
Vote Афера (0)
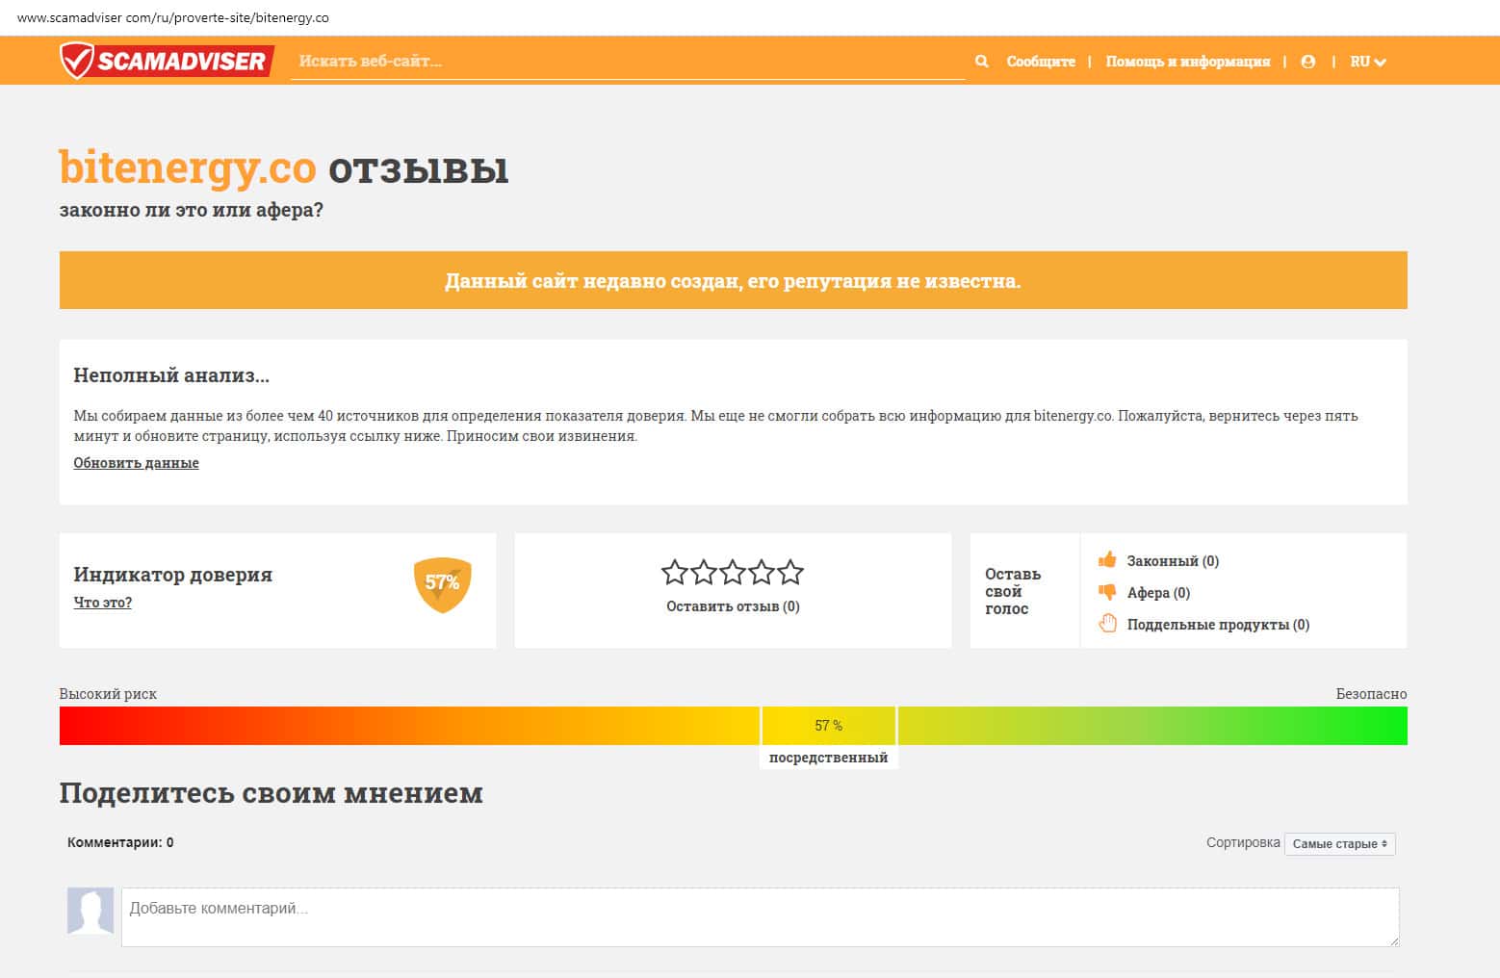1158,593
